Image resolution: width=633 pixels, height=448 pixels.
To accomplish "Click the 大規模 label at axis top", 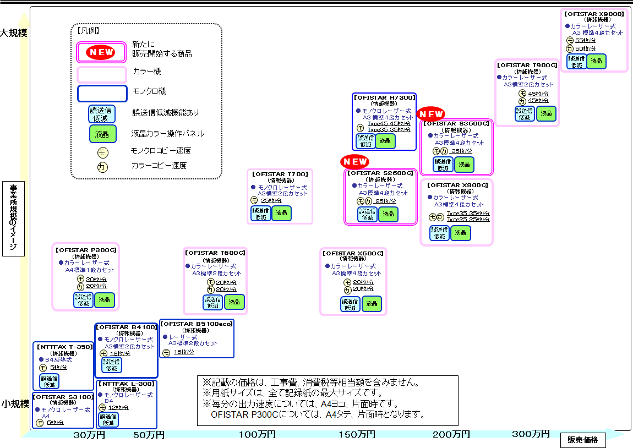I will click(14, 33).
